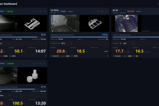This screenshot has width=159, height=106.
Task: Refresh the PA-CF 81% printer card
Action: 37,64
